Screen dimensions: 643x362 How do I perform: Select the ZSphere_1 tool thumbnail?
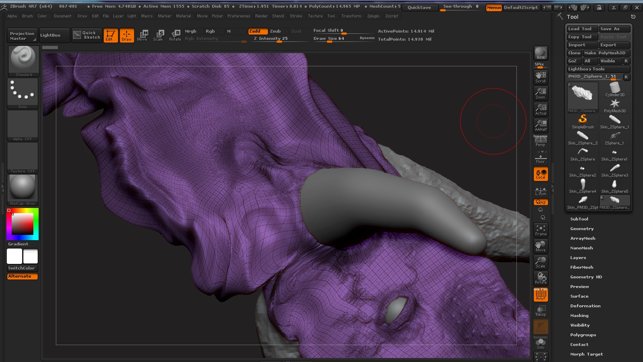[615, 138]
